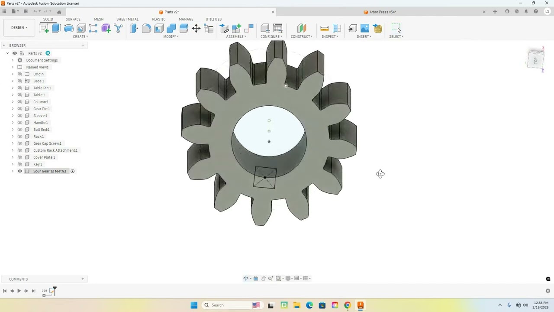The width and height of the screenshot is (554, 312).
Task: Toggle visibility of Key:1
Action: (20, 164)
